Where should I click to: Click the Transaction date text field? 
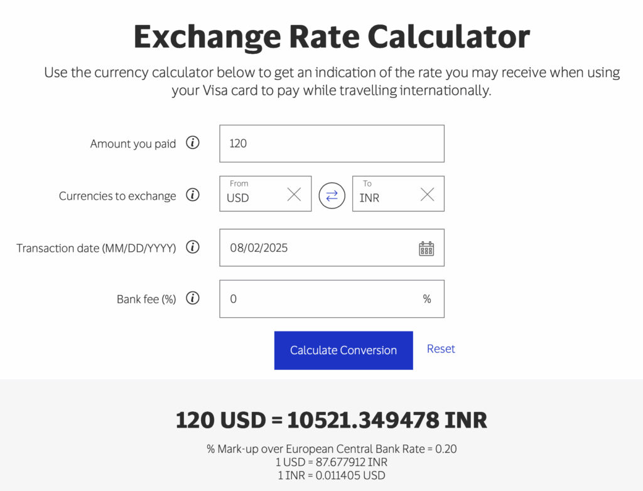point(314,248)
